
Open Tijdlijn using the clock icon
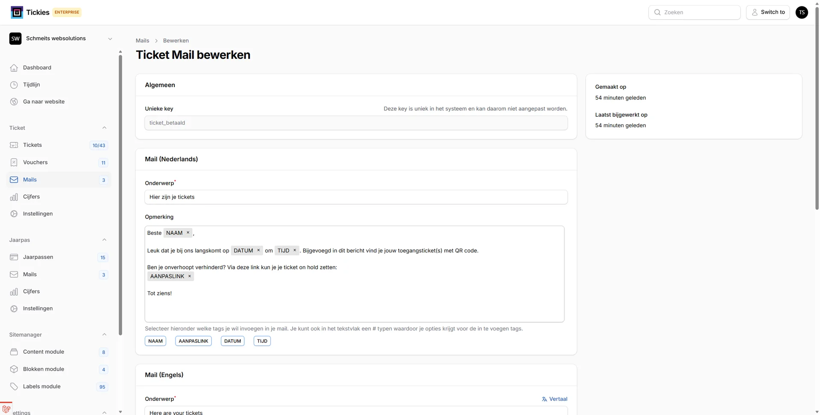coord(14,85)
